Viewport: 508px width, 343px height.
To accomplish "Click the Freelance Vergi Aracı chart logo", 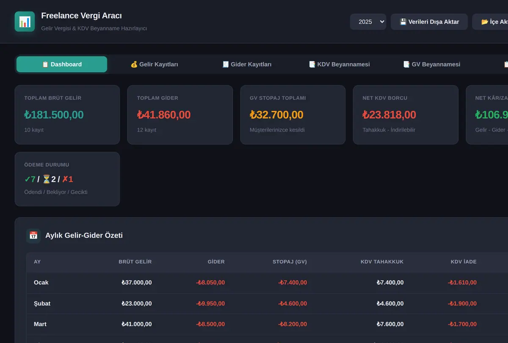I will tap(25, 22).
